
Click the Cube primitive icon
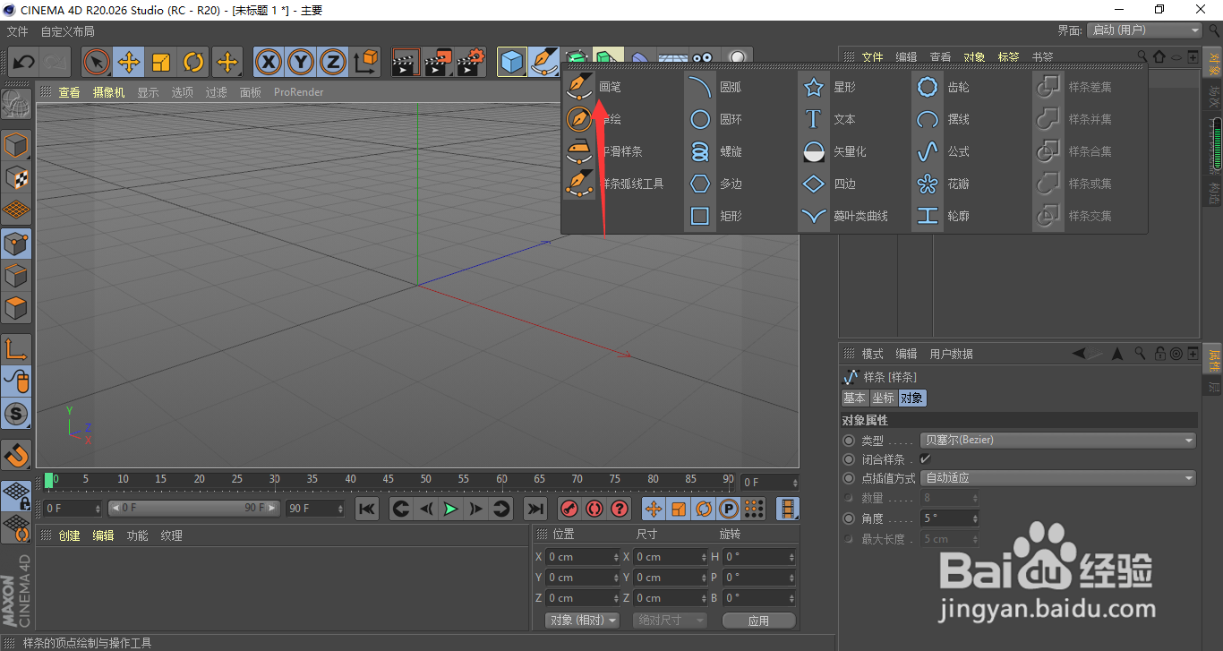pos(512,62)
